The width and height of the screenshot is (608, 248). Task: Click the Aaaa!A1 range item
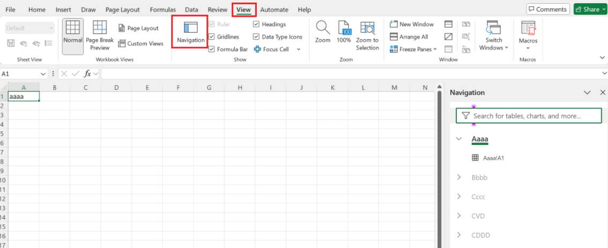click(488, 158)
